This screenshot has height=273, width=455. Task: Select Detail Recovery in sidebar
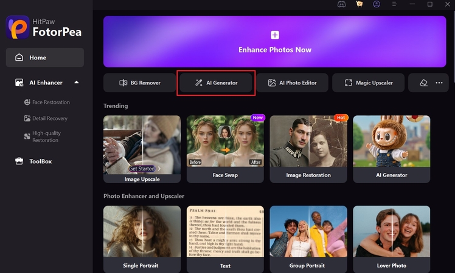pos(46,118)
